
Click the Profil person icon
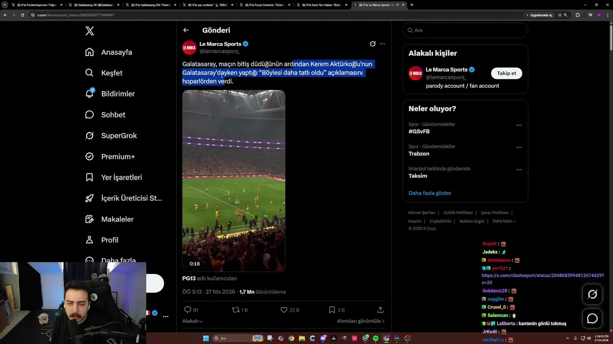click(90, 240)
